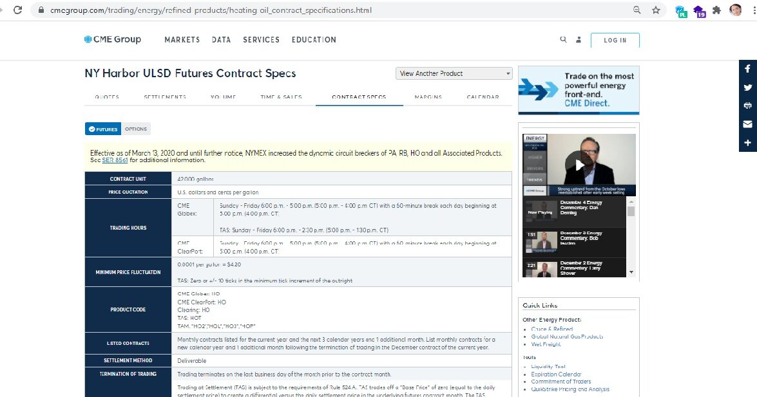Open the SERVICES menu
The image size is (757, 397).
pos(261,39)
